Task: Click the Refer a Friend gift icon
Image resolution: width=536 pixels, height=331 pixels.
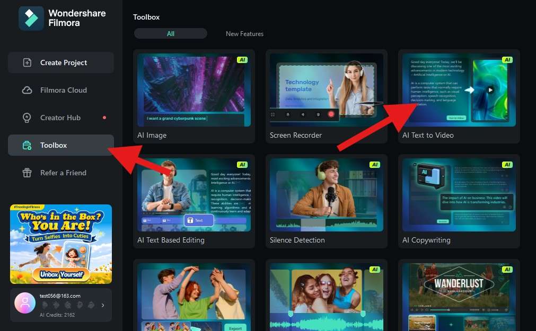Action: [27, 173]
